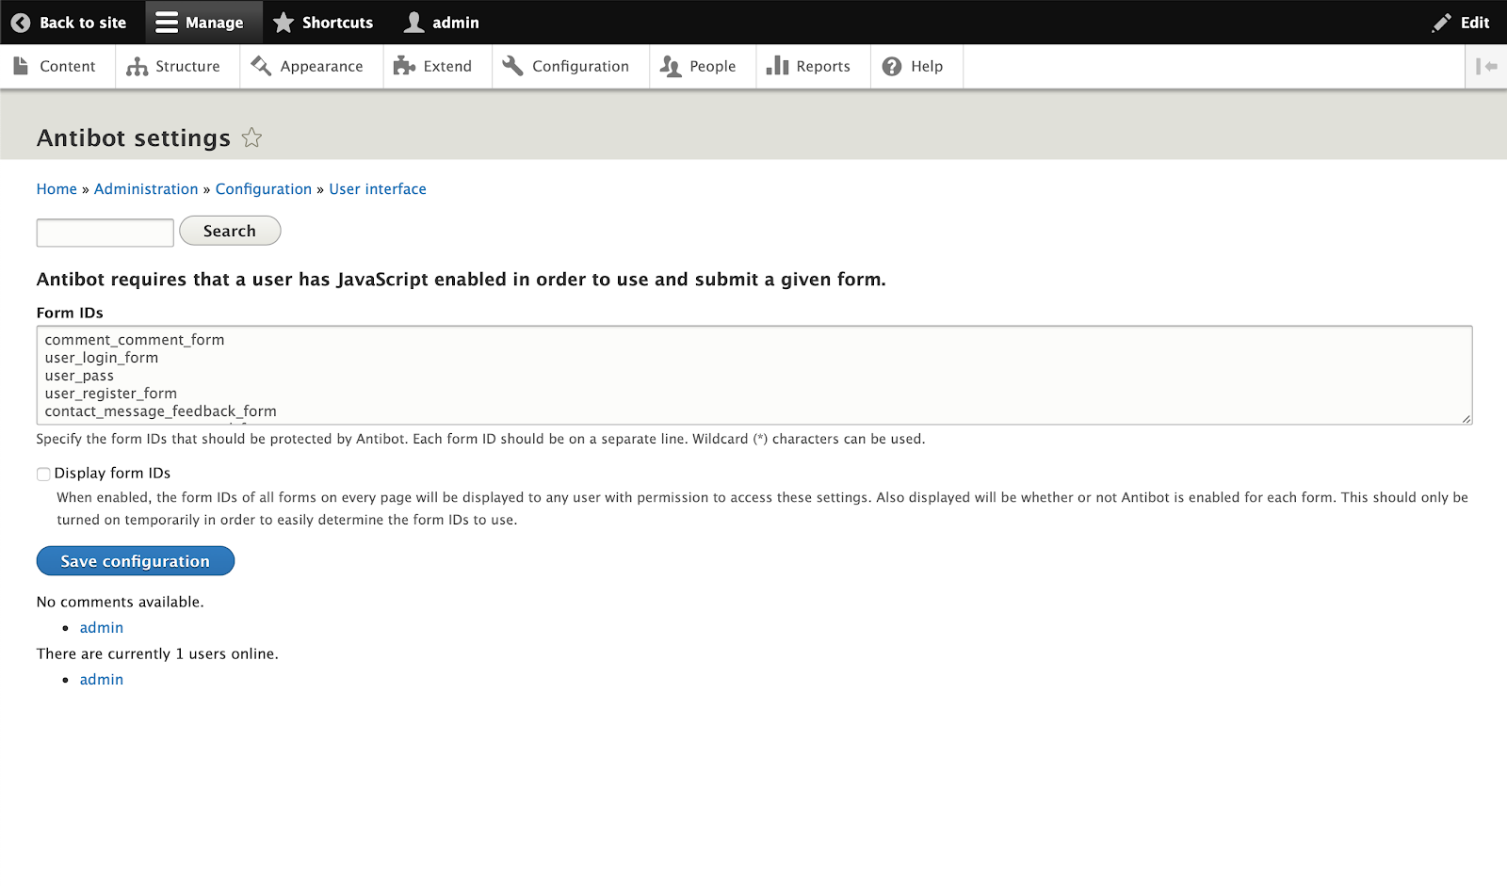
Task: Follow the Home breadcrumb link
Action: tap(57, 189)
